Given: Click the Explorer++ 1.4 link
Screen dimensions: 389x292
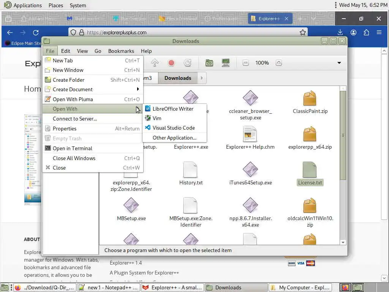Looking at the screenshot, I should point(126,263).
